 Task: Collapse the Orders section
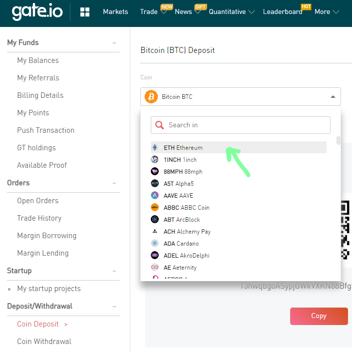point(114,183)
